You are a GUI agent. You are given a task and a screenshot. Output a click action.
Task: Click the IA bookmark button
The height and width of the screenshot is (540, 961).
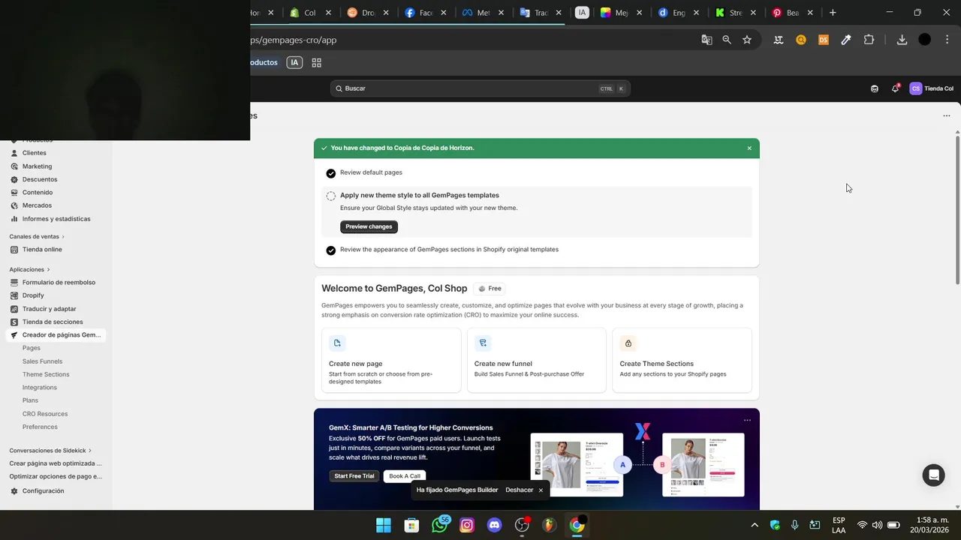tap(294, 63)
